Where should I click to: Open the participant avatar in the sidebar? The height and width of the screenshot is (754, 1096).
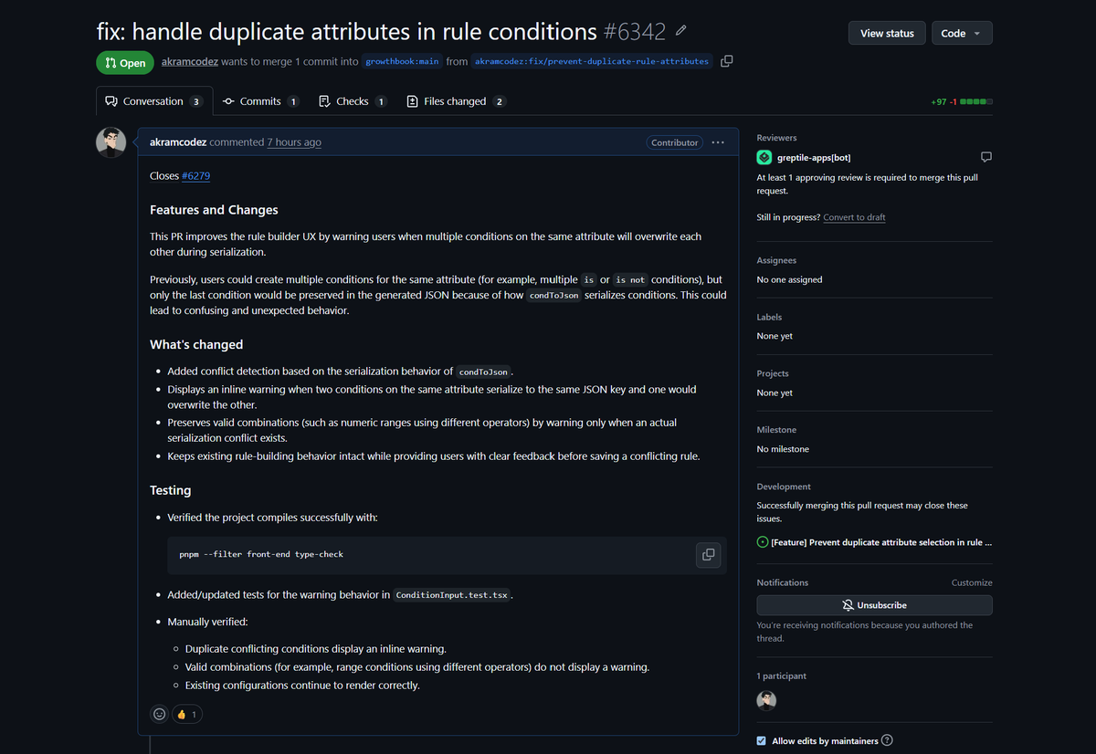[x=766, y=700]
